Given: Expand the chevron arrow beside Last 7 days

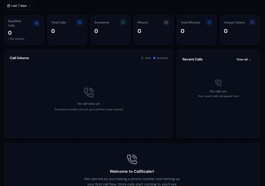Looking at the screenshot, I should coord(29,6).
